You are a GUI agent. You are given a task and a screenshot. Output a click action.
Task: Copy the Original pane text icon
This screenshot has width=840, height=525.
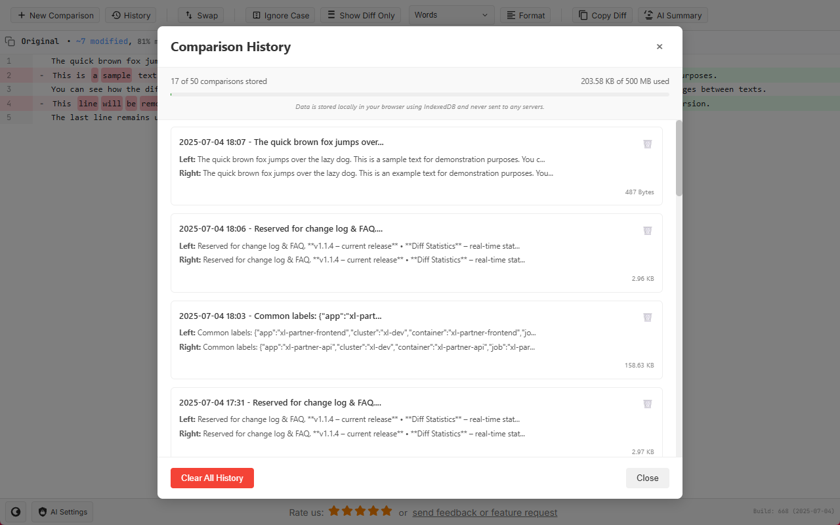tap(10, 41)
